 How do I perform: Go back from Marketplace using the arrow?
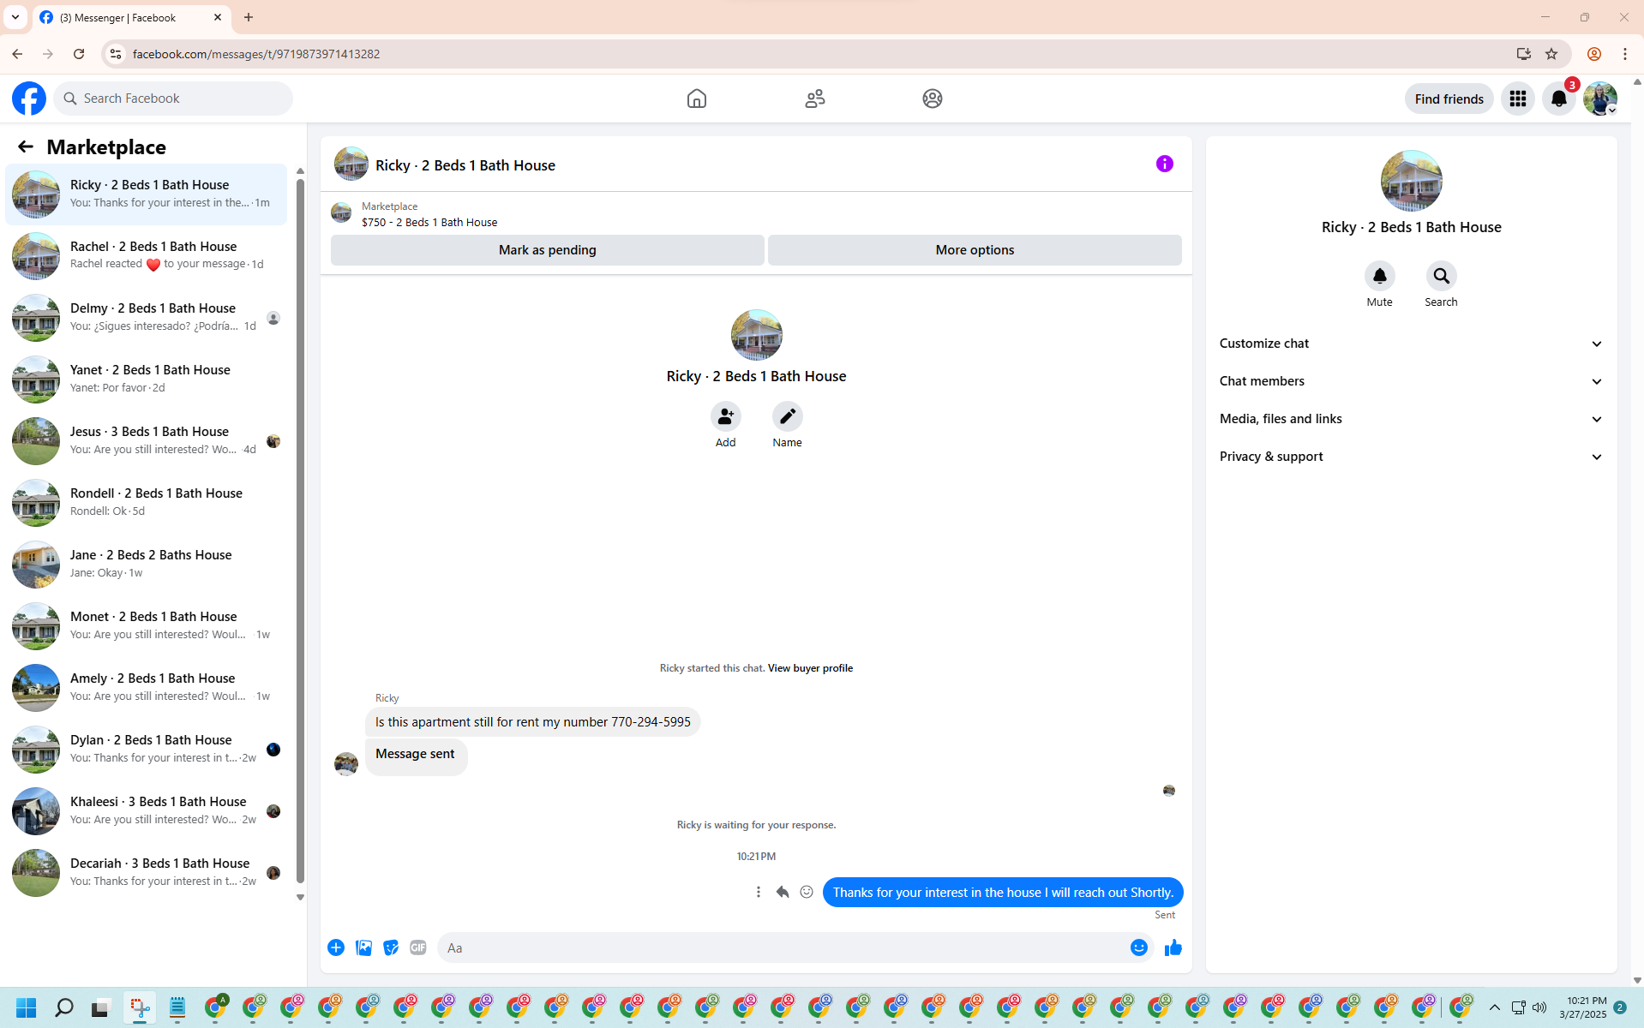26,147
